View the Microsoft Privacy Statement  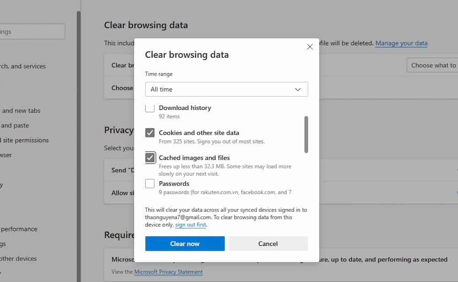169,271
